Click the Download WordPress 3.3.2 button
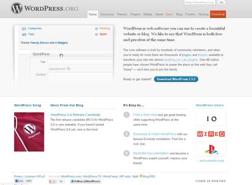The width and height of the screenshot is (252, 185). click(176, 79)
